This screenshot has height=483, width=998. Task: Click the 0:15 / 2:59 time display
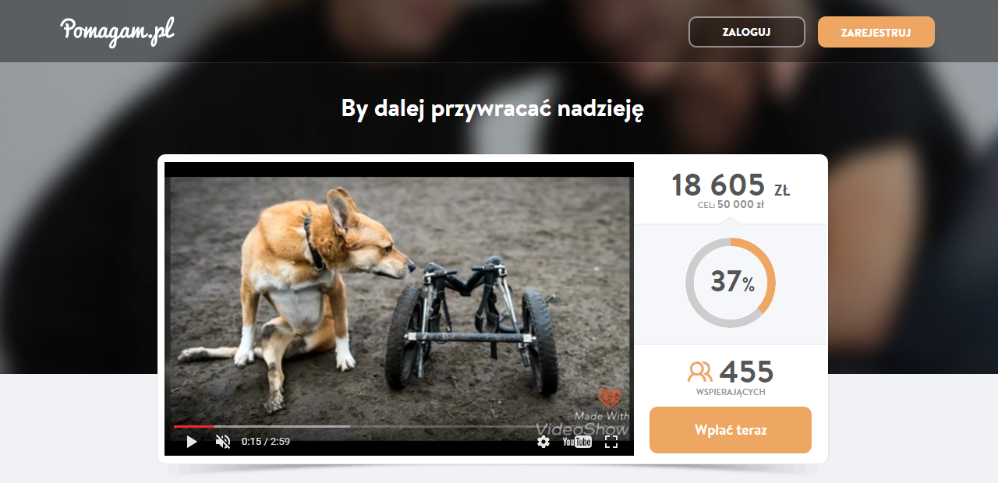coord(266,442)
